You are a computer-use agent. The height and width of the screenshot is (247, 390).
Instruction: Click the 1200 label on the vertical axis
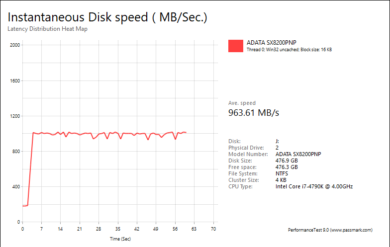14,116
